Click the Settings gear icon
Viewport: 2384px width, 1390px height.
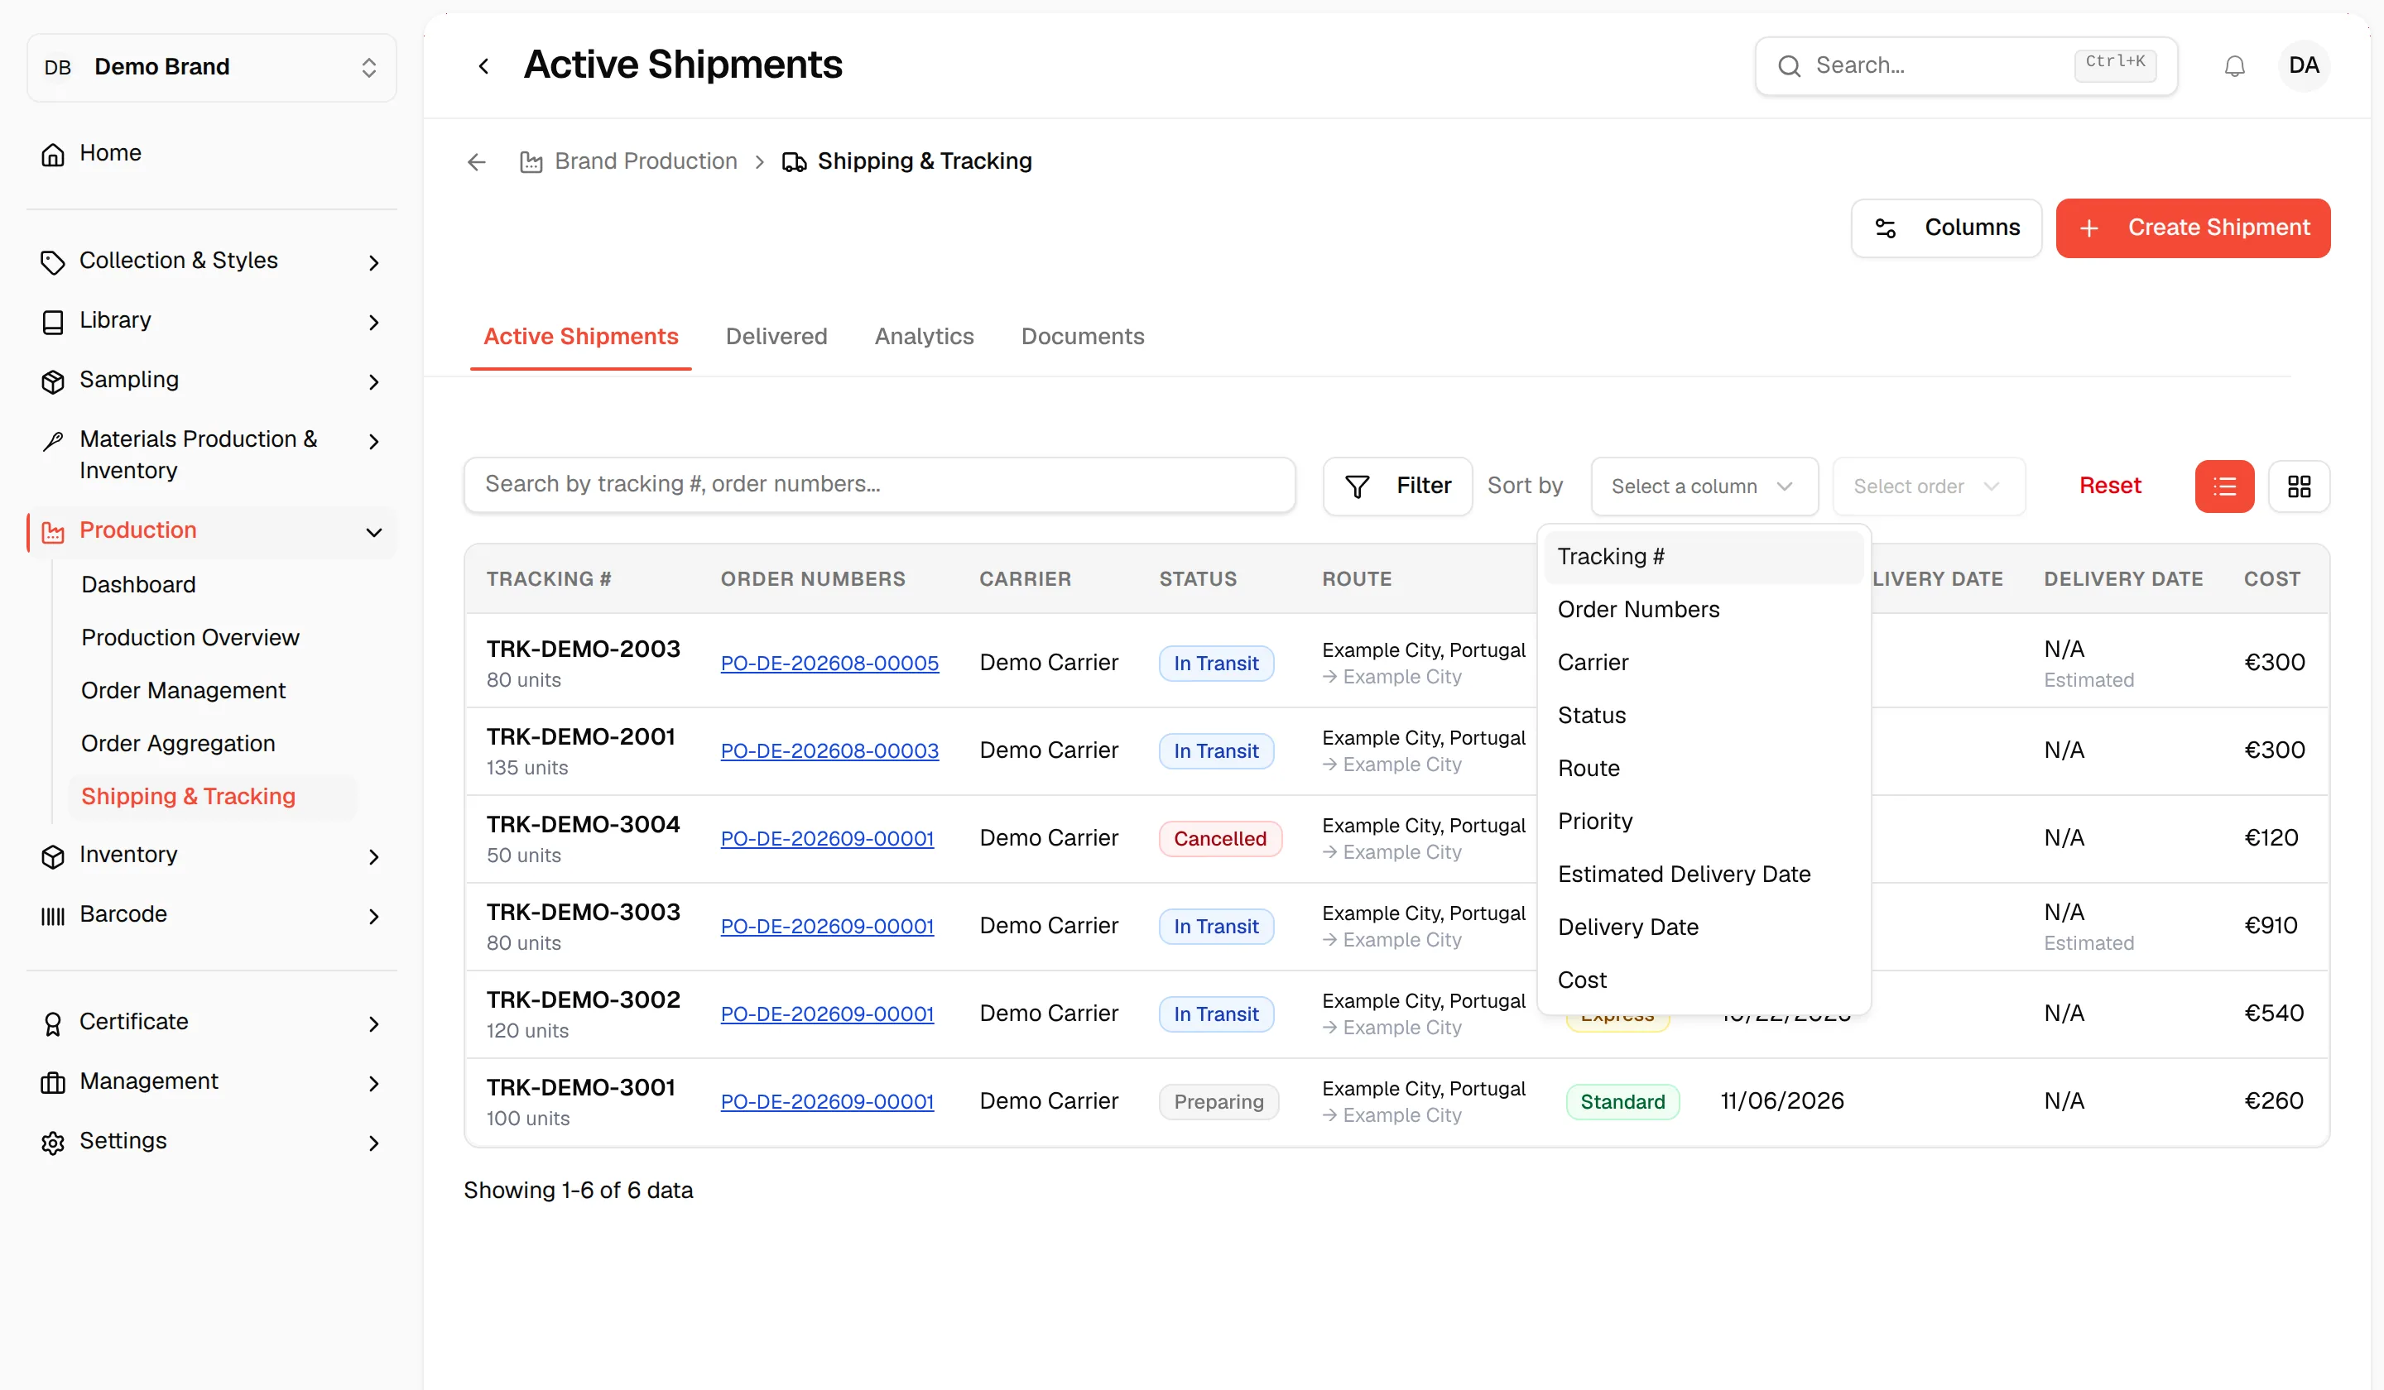[x=53, y=1143]
